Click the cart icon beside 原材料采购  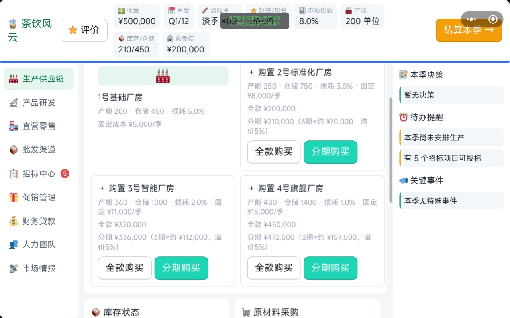coord(246,312)
